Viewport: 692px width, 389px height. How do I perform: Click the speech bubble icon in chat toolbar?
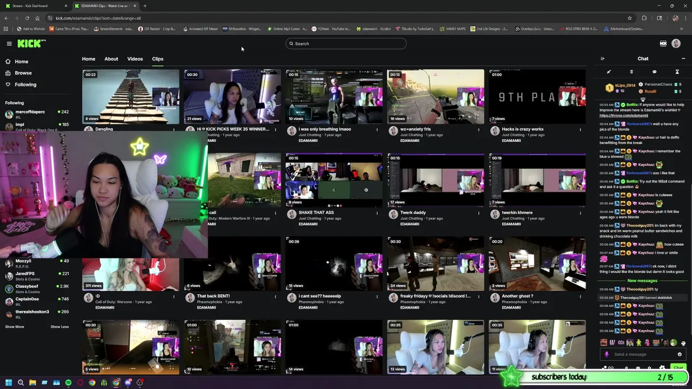pyautogui.click(x=654, y=72)
